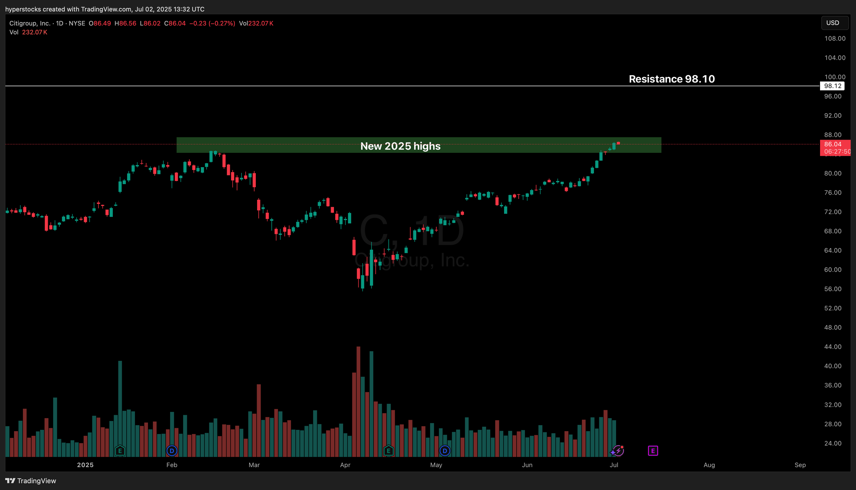The image size is (856, 490).
Task: Click the Jul label on the time axis
Action: tap(614, 465)
